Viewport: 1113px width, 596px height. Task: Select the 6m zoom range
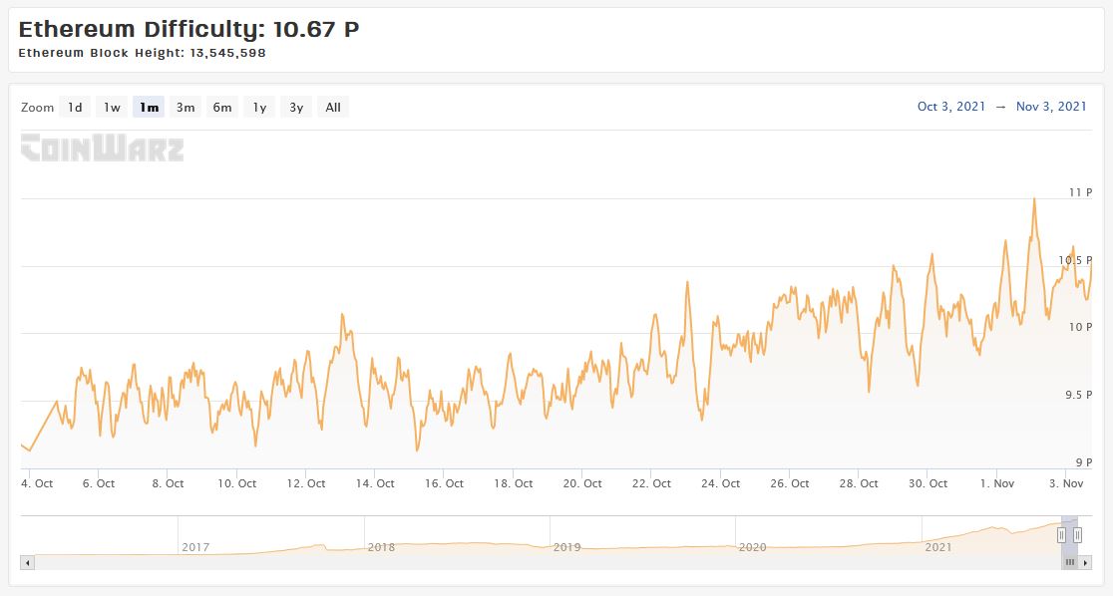tap(222, 107)
